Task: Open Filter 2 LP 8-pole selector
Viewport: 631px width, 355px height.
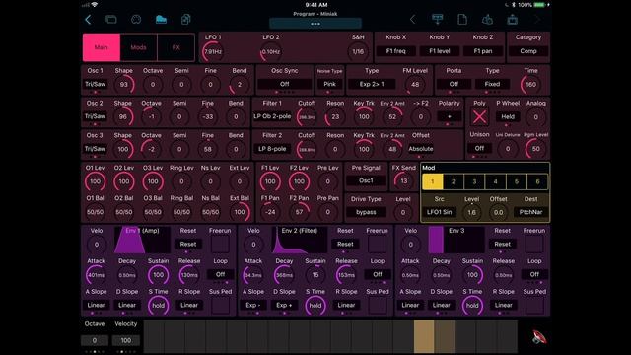Action: 272,149
